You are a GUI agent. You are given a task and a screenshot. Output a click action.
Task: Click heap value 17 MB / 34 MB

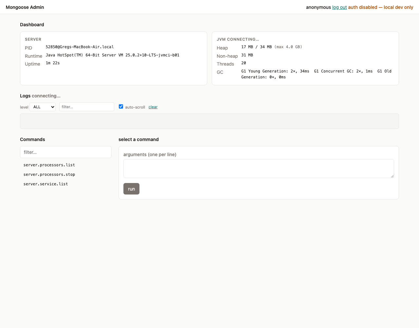pyautogui.click(x=257, y=47)
